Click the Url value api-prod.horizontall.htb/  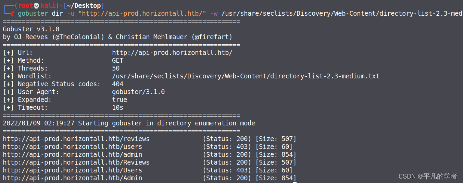tap(172, 53)
